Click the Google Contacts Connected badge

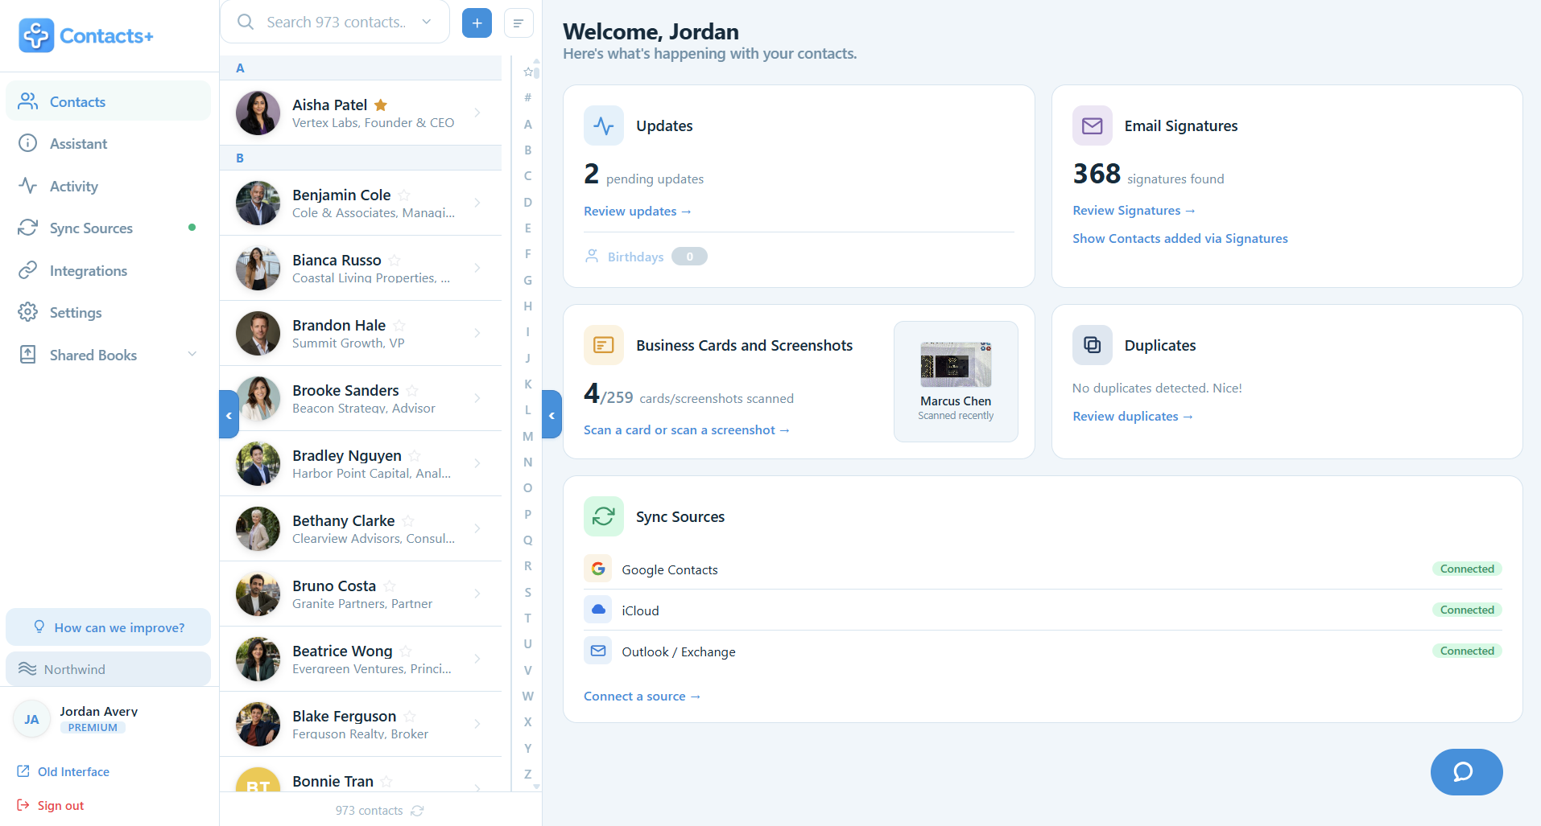1467,569
